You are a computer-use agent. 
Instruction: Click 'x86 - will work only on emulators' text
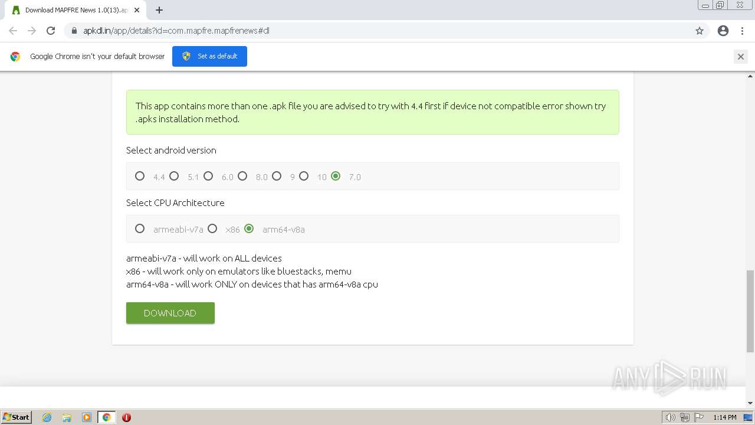239,271
